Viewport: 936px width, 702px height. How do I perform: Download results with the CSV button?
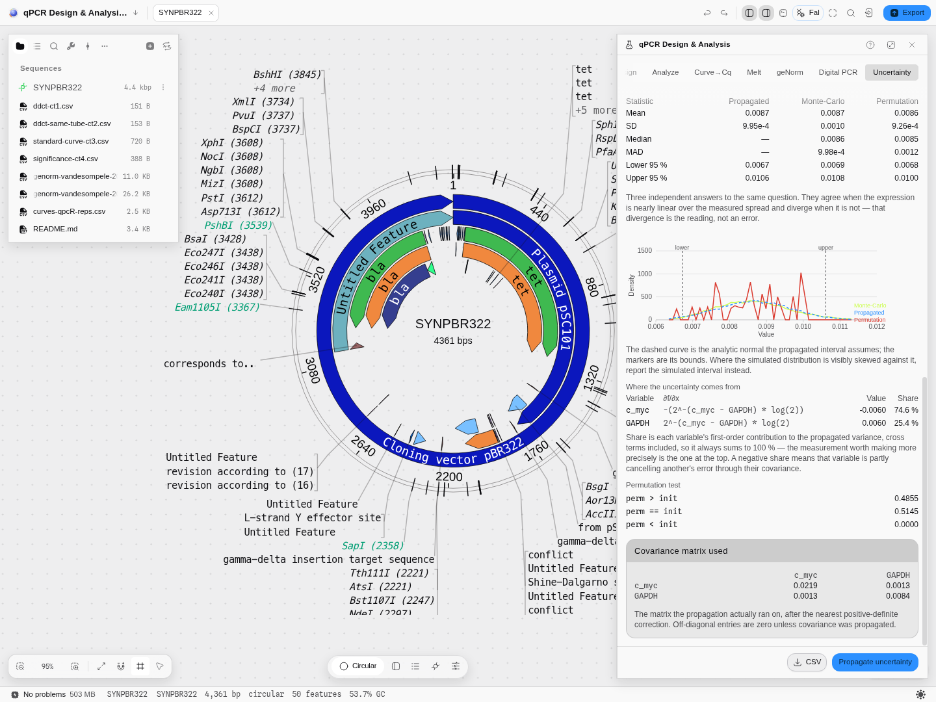point(807,662)
